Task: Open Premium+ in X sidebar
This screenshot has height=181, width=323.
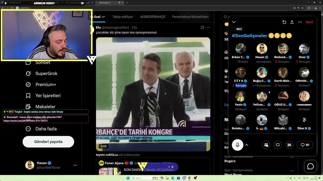Action: [41, 84]
